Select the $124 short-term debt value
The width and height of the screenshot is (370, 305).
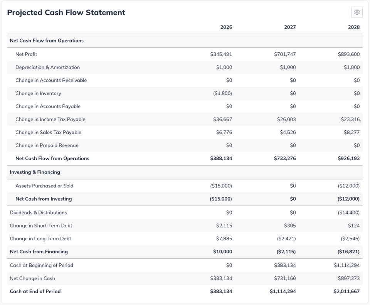click(354, 226)
